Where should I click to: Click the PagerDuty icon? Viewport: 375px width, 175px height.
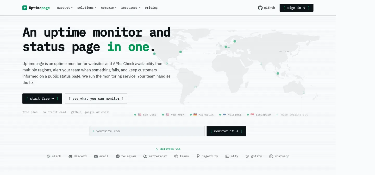(x=198, y=156)
